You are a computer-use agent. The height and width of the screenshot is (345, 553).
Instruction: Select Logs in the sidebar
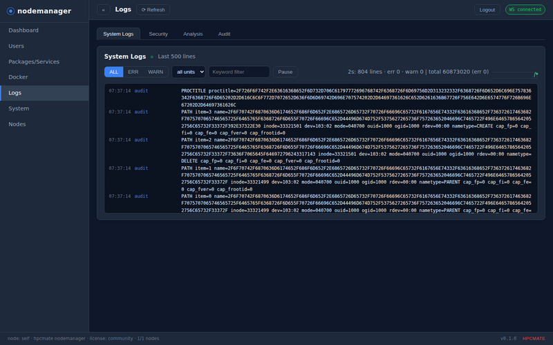click(44, 93)
